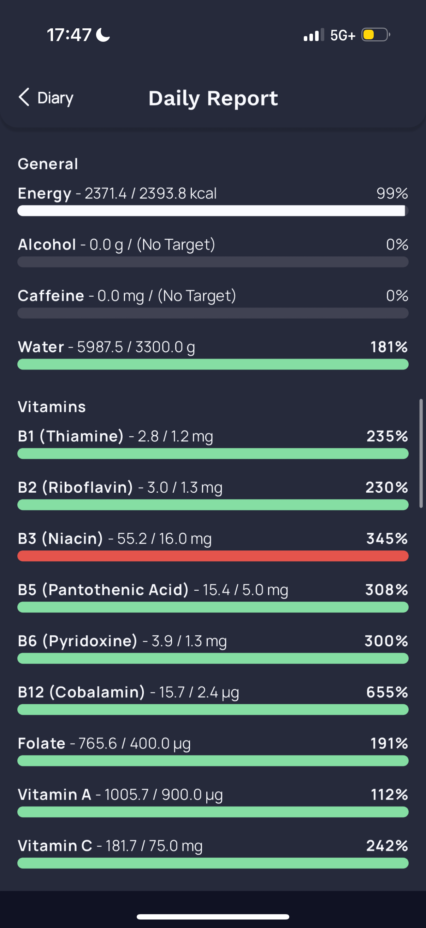Tap the Daily Report title
Viewport: 426px width, 928px height.
pyautogui.click(x=213, y=98)
